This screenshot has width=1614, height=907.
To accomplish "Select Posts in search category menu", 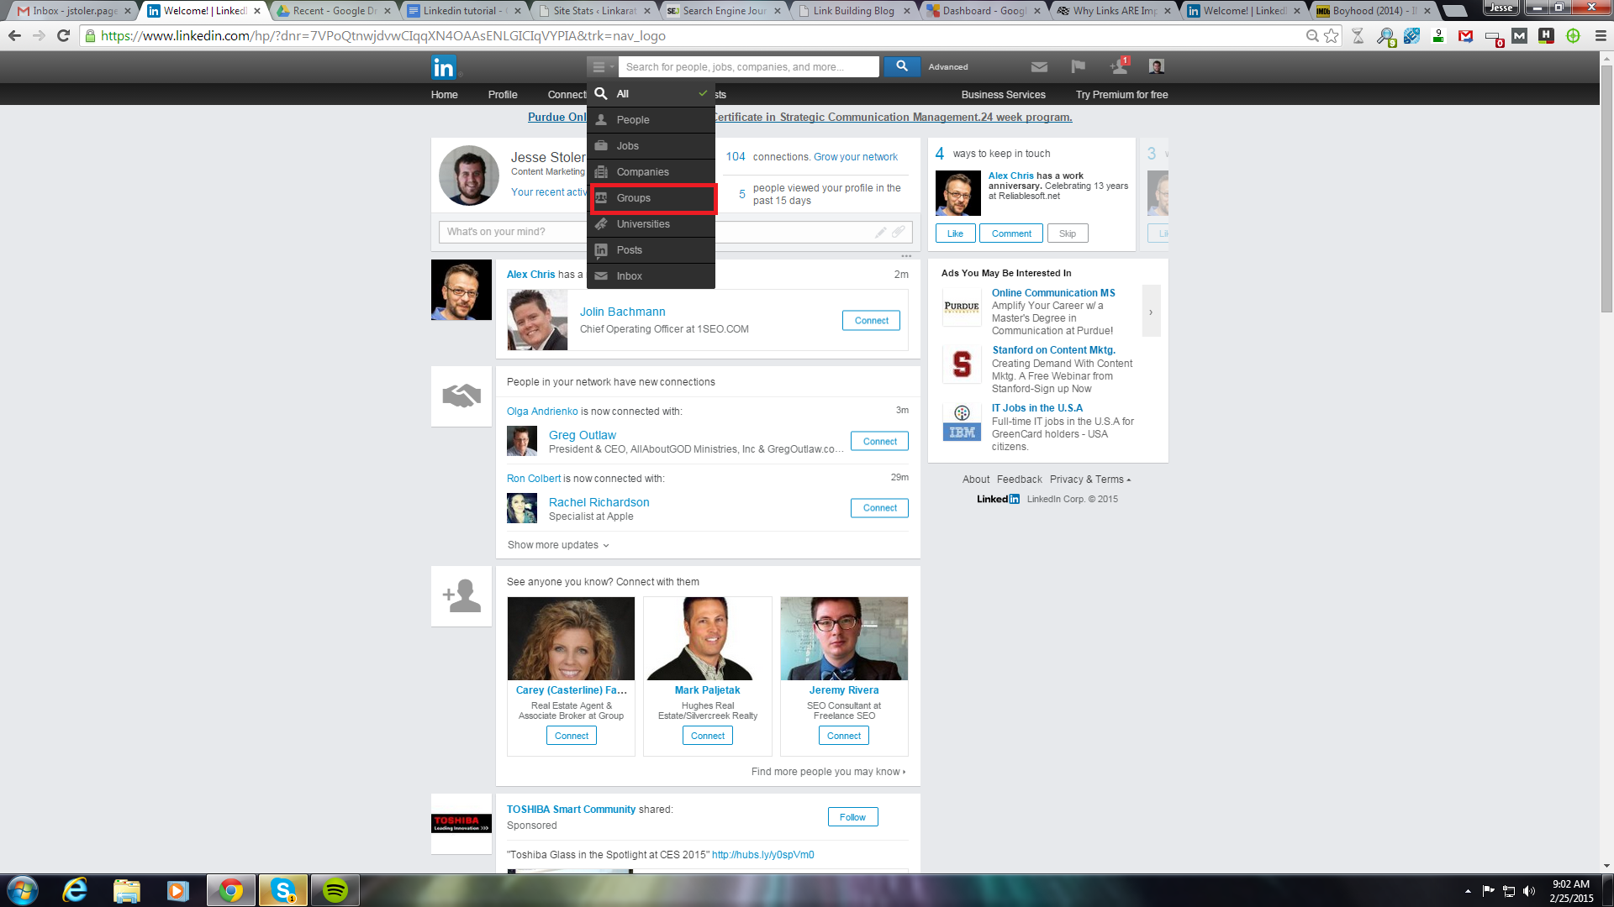I will point(651,250).
